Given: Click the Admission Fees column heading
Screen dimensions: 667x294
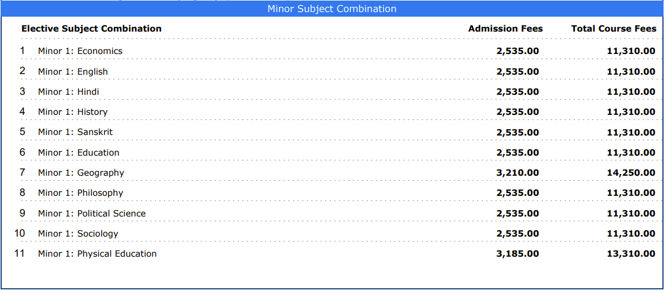Looking at the screenshot, I should tap(505, 29).
